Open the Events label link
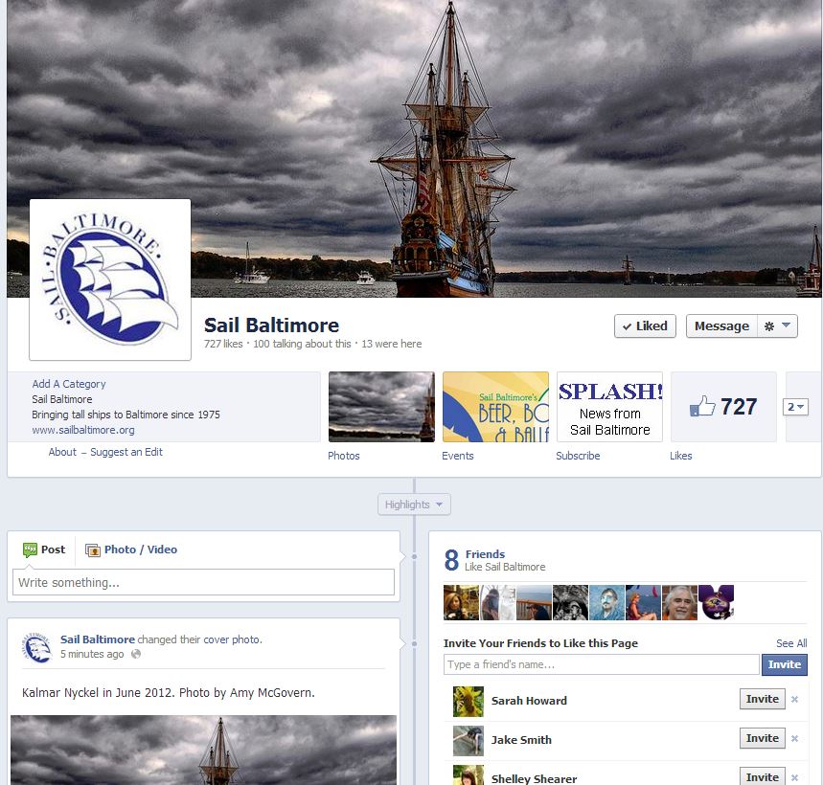Image resolution: width=823 pixels, height=785 pixels. pos(458,456)
